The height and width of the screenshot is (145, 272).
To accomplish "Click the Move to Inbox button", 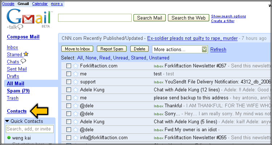I will pyautogui.click(x=77, y=49).
